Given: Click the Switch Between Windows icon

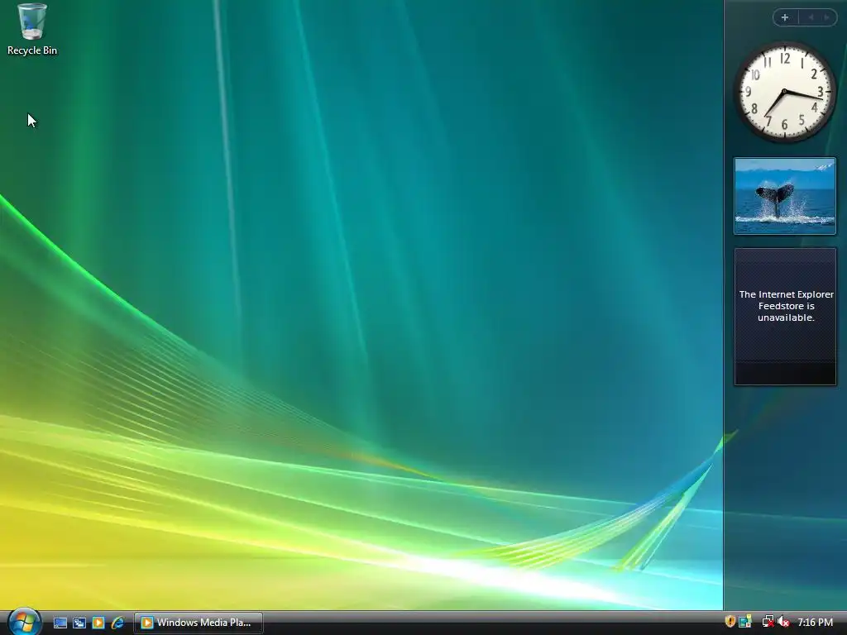Looking at the screenshot, I should coord(79,623).
